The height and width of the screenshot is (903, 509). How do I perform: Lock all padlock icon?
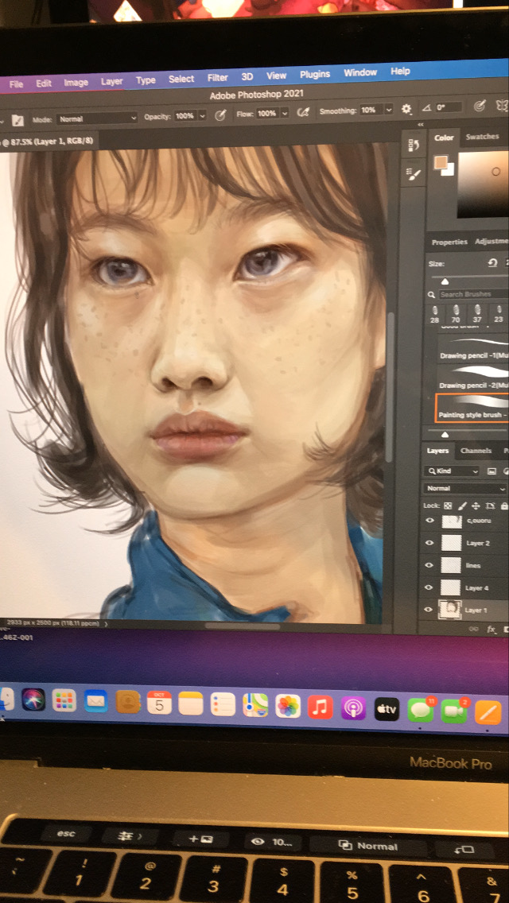[x=504, y=506]
